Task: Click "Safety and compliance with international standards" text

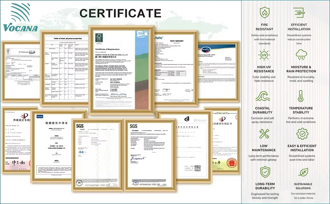Action: pos(264,39)
